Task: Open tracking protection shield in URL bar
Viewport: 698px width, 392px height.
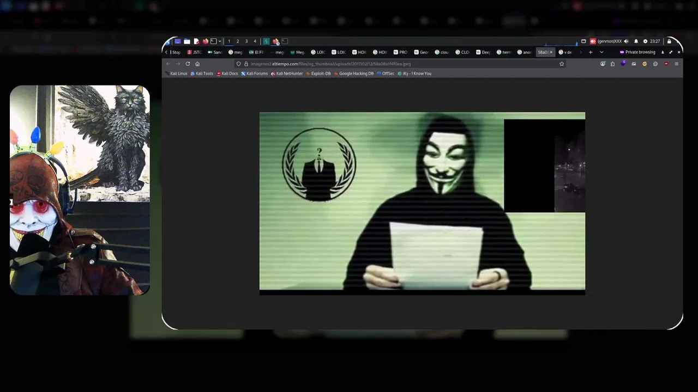Action: 238,64
